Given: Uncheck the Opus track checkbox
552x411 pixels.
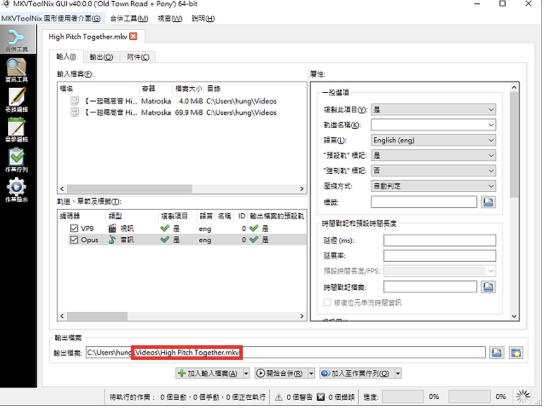Looking at the screenshot, I should (74, 240).
